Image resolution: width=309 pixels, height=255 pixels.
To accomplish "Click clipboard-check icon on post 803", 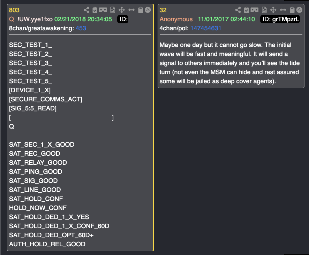I will click(x=95, y=10).
